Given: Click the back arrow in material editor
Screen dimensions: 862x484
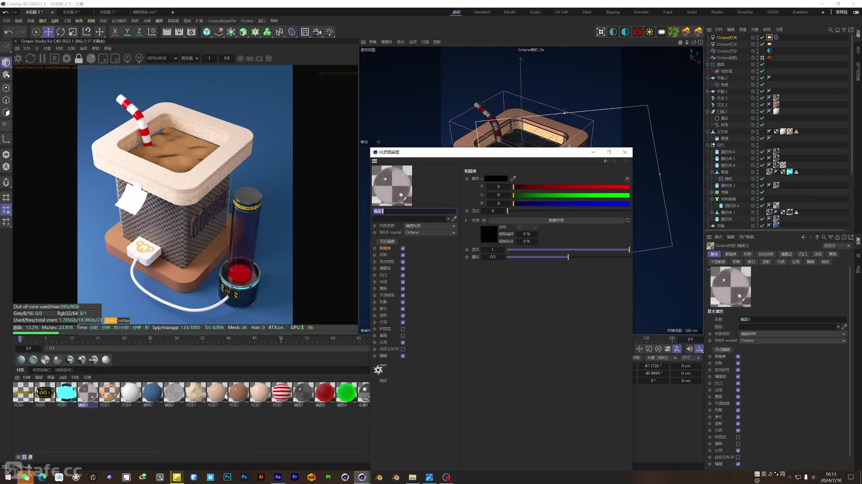Looking at the screenshot, I should pos(606,161).
